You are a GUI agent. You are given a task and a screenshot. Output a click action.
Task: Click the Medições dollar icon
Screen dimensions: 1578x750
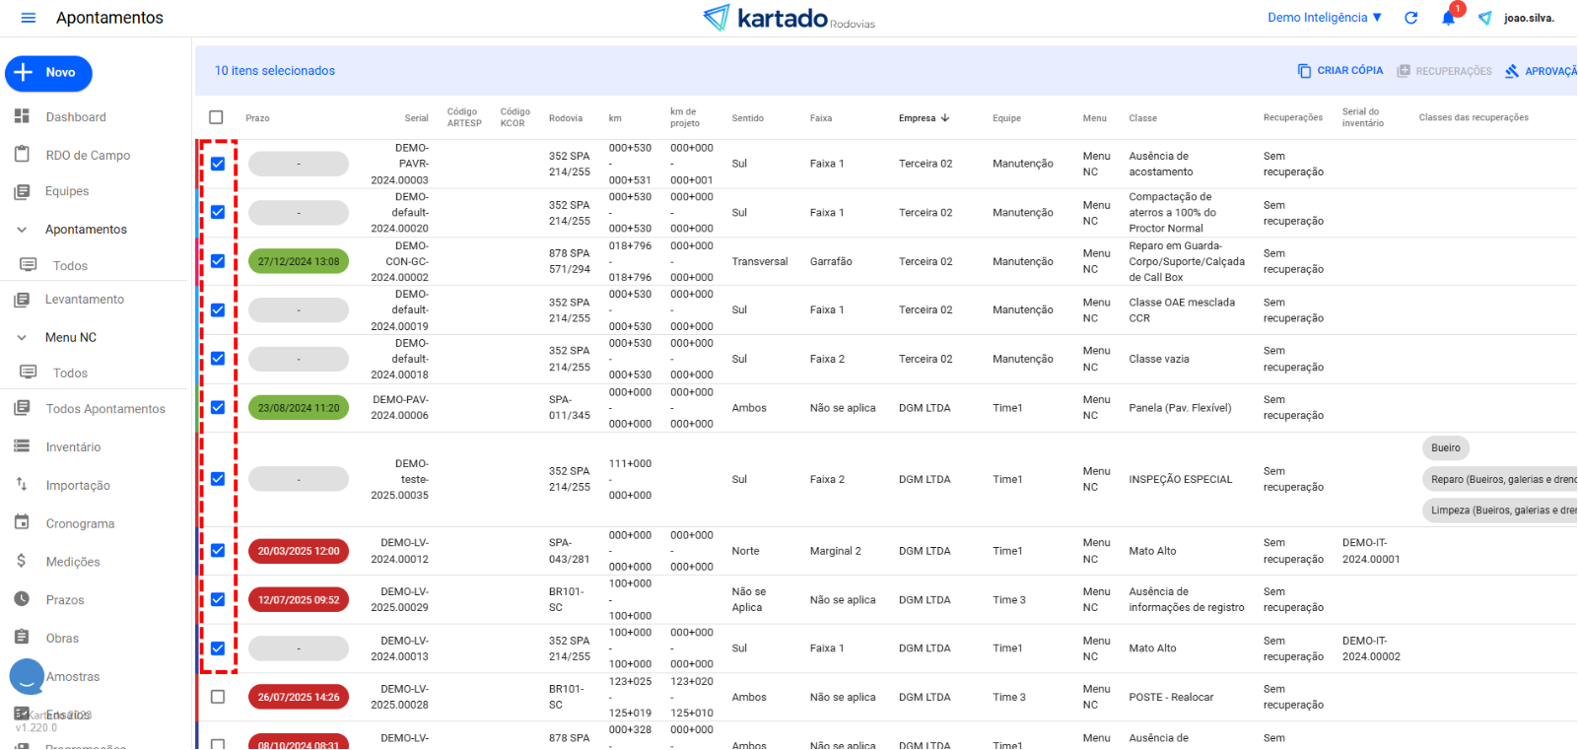click(x=22, y=561)
